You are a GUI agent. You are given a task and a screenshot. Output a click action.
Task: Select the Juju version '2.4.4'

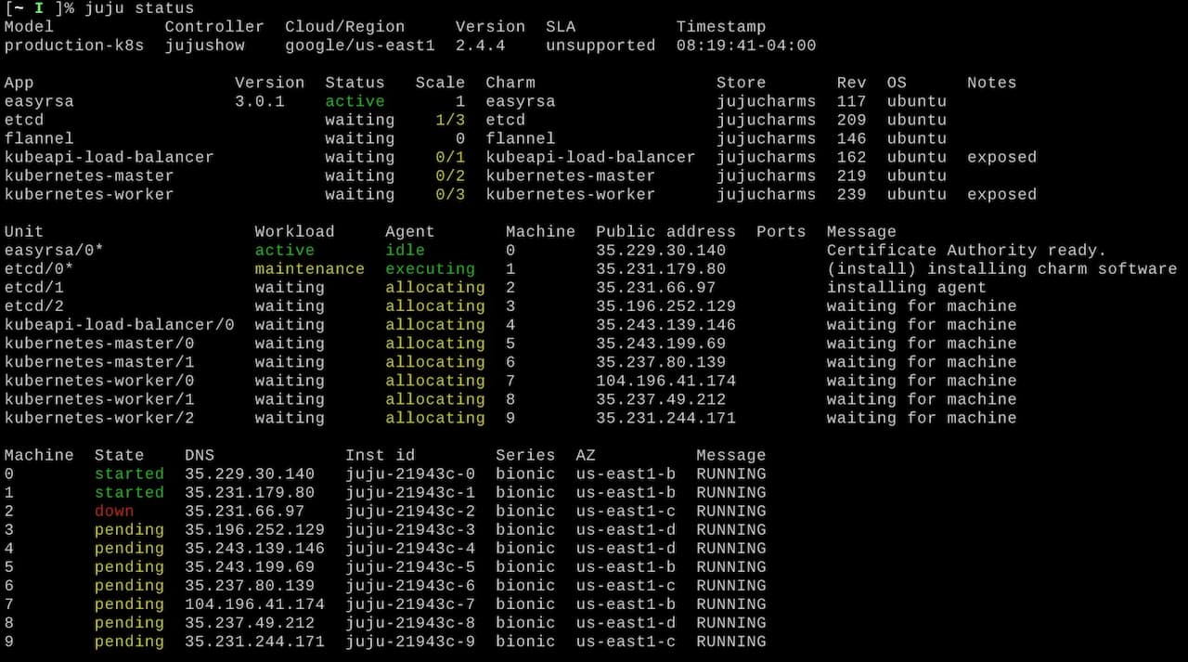(x=481, y=45)
